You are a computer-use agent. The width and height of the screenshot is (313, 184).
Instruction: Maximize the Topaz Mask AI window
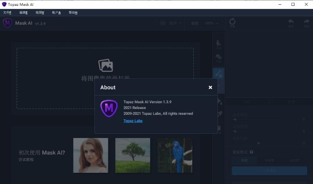click(x=293, y=4)
